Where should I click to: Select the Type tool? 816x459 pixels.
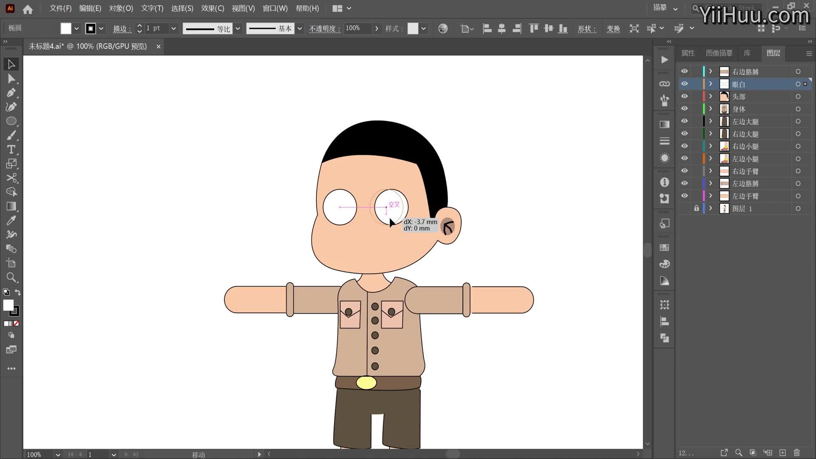11,150
